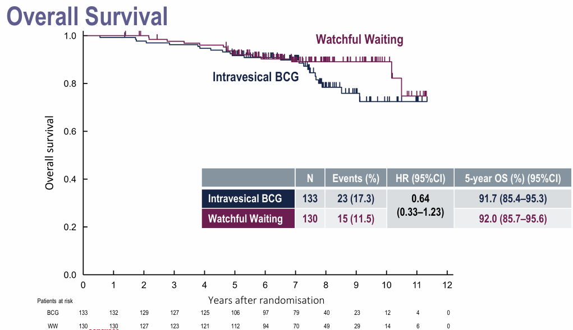The image size is (573, 330).
Task: Click the "5-year OS (%) (95%CI)" header
Action: [x=512, y=178]
